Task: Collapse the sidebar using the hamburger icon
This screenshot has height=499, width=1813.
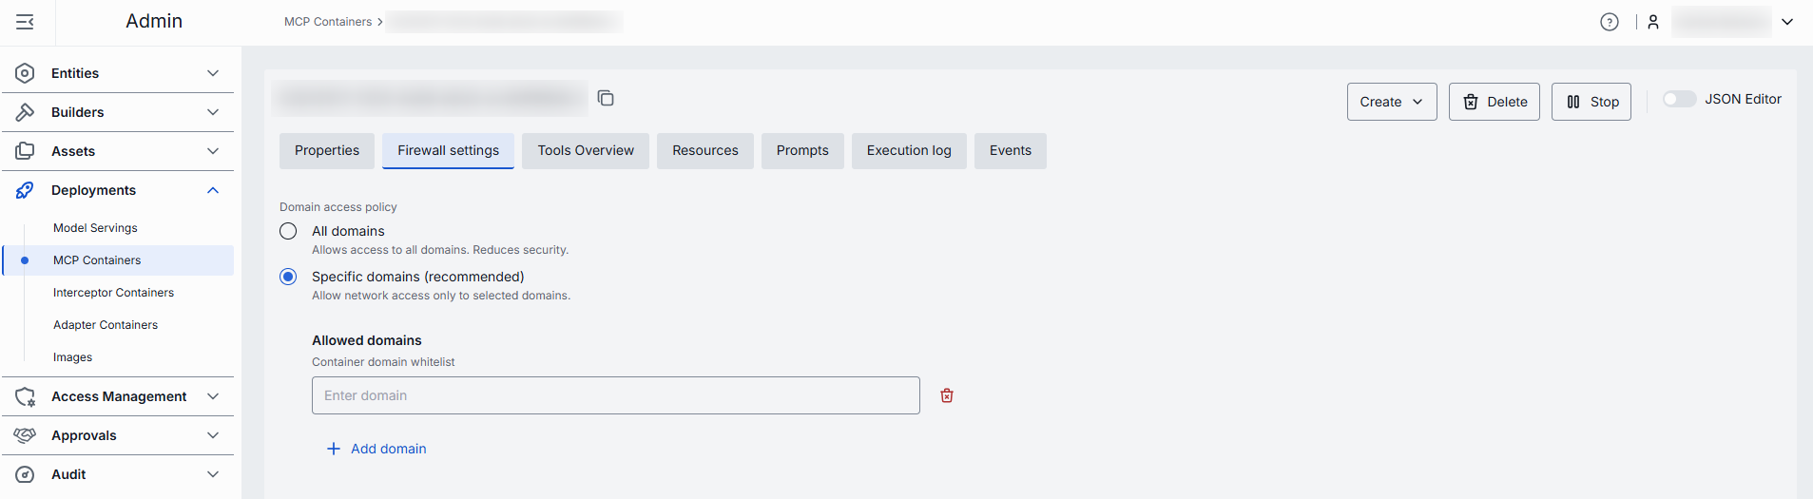Action: click(25, 22)
